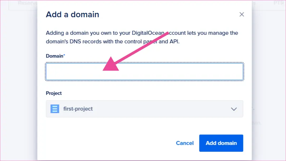Image resolution: width=286 pixels, height=161 pixels.
Task: Click the DNS records description paragraph
Action: tap(142, 37)
